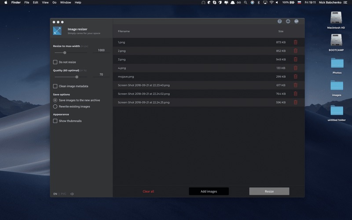Click the AirPlay display icon

265,3
